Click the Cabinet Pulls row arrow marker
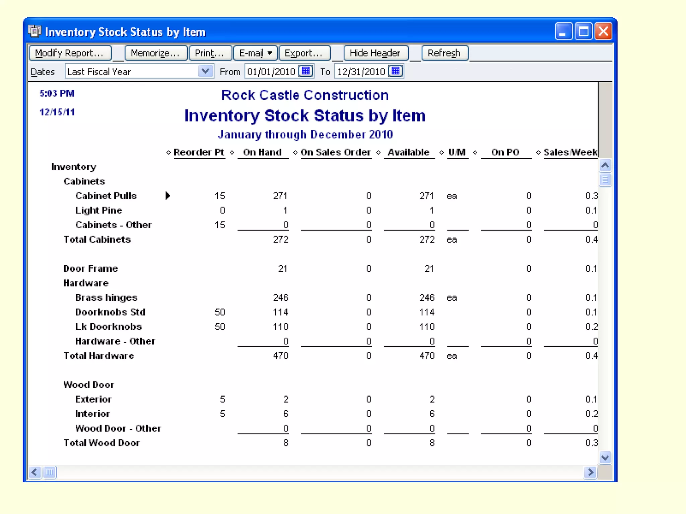 pos(168,196)
